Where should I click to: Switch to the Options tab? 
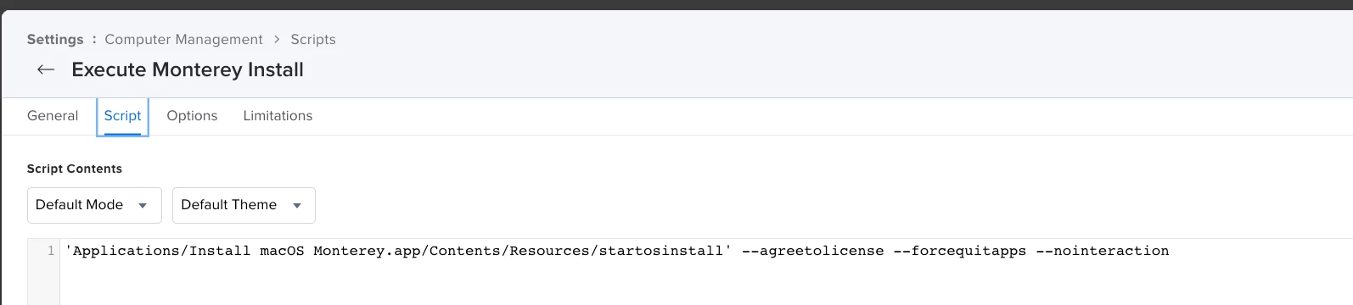192,116
